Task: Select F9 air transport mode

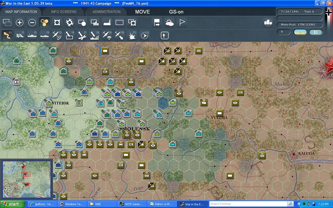Action: (107, 35)
